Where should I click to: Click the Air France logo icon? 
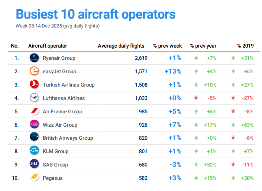coord(34,111)
